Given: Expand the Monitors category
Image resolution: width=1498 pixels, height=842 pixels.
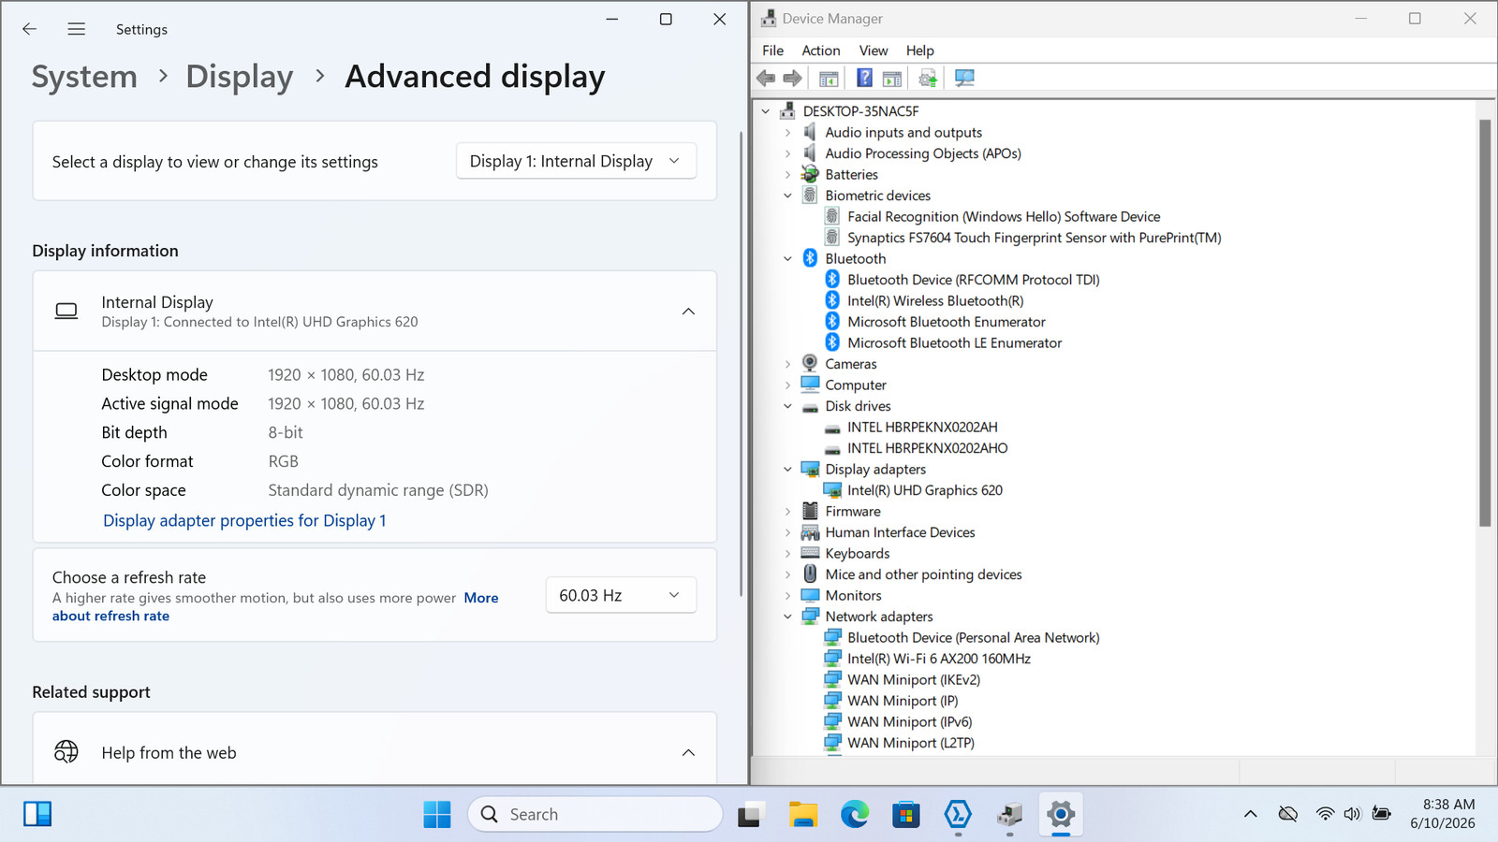Looking at the screenshot, I should (x=787, y=596).
